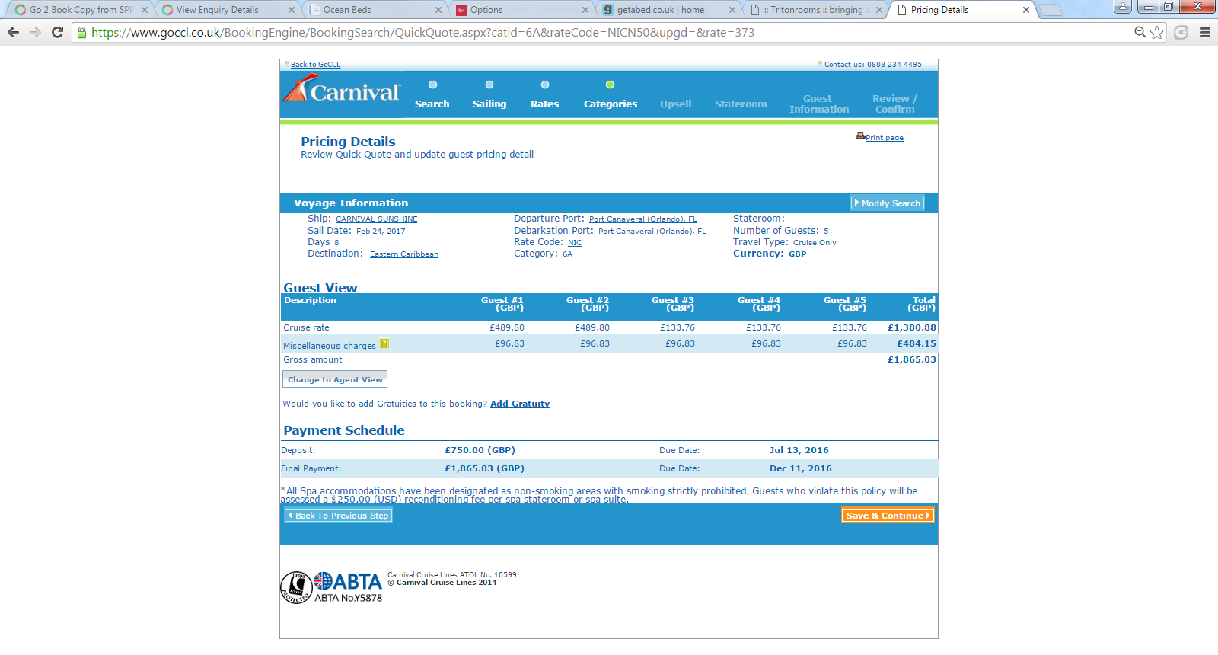
Task: Click the final payment amount £1,865.03 (GBP)
Action: coord(485,468)
